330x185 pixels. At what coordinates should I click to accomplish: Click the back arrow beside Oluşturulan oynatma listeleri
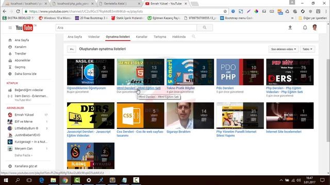(72, 49)
